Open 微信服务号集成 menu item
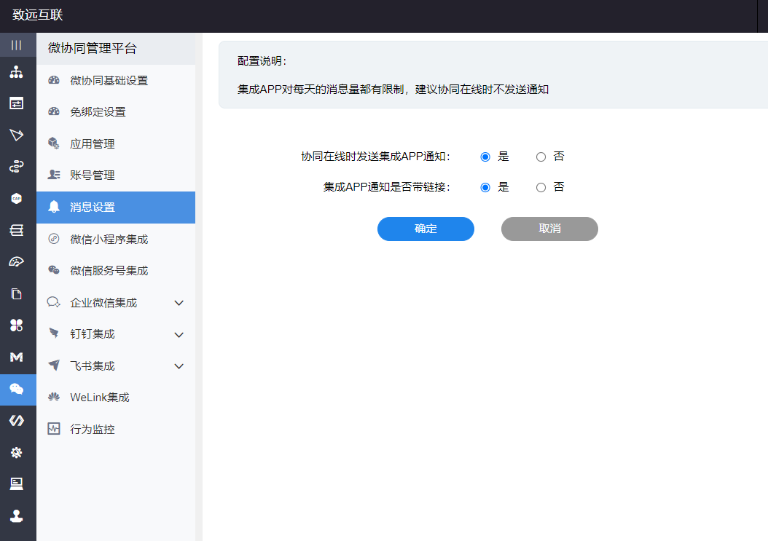The height and width of the screenshot is (541, 768). [116, 271]
